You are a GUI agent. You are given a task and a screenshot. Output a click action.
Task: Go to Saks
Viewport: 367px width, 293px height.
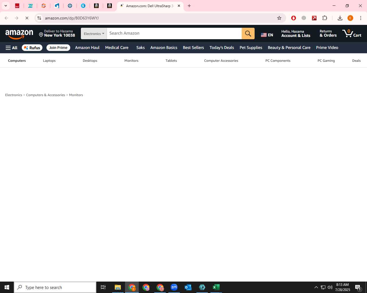click(140, 47)
